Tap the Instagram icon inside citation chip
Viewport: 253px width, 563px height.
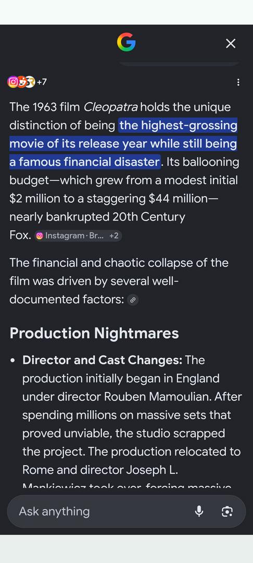(40, 236)
